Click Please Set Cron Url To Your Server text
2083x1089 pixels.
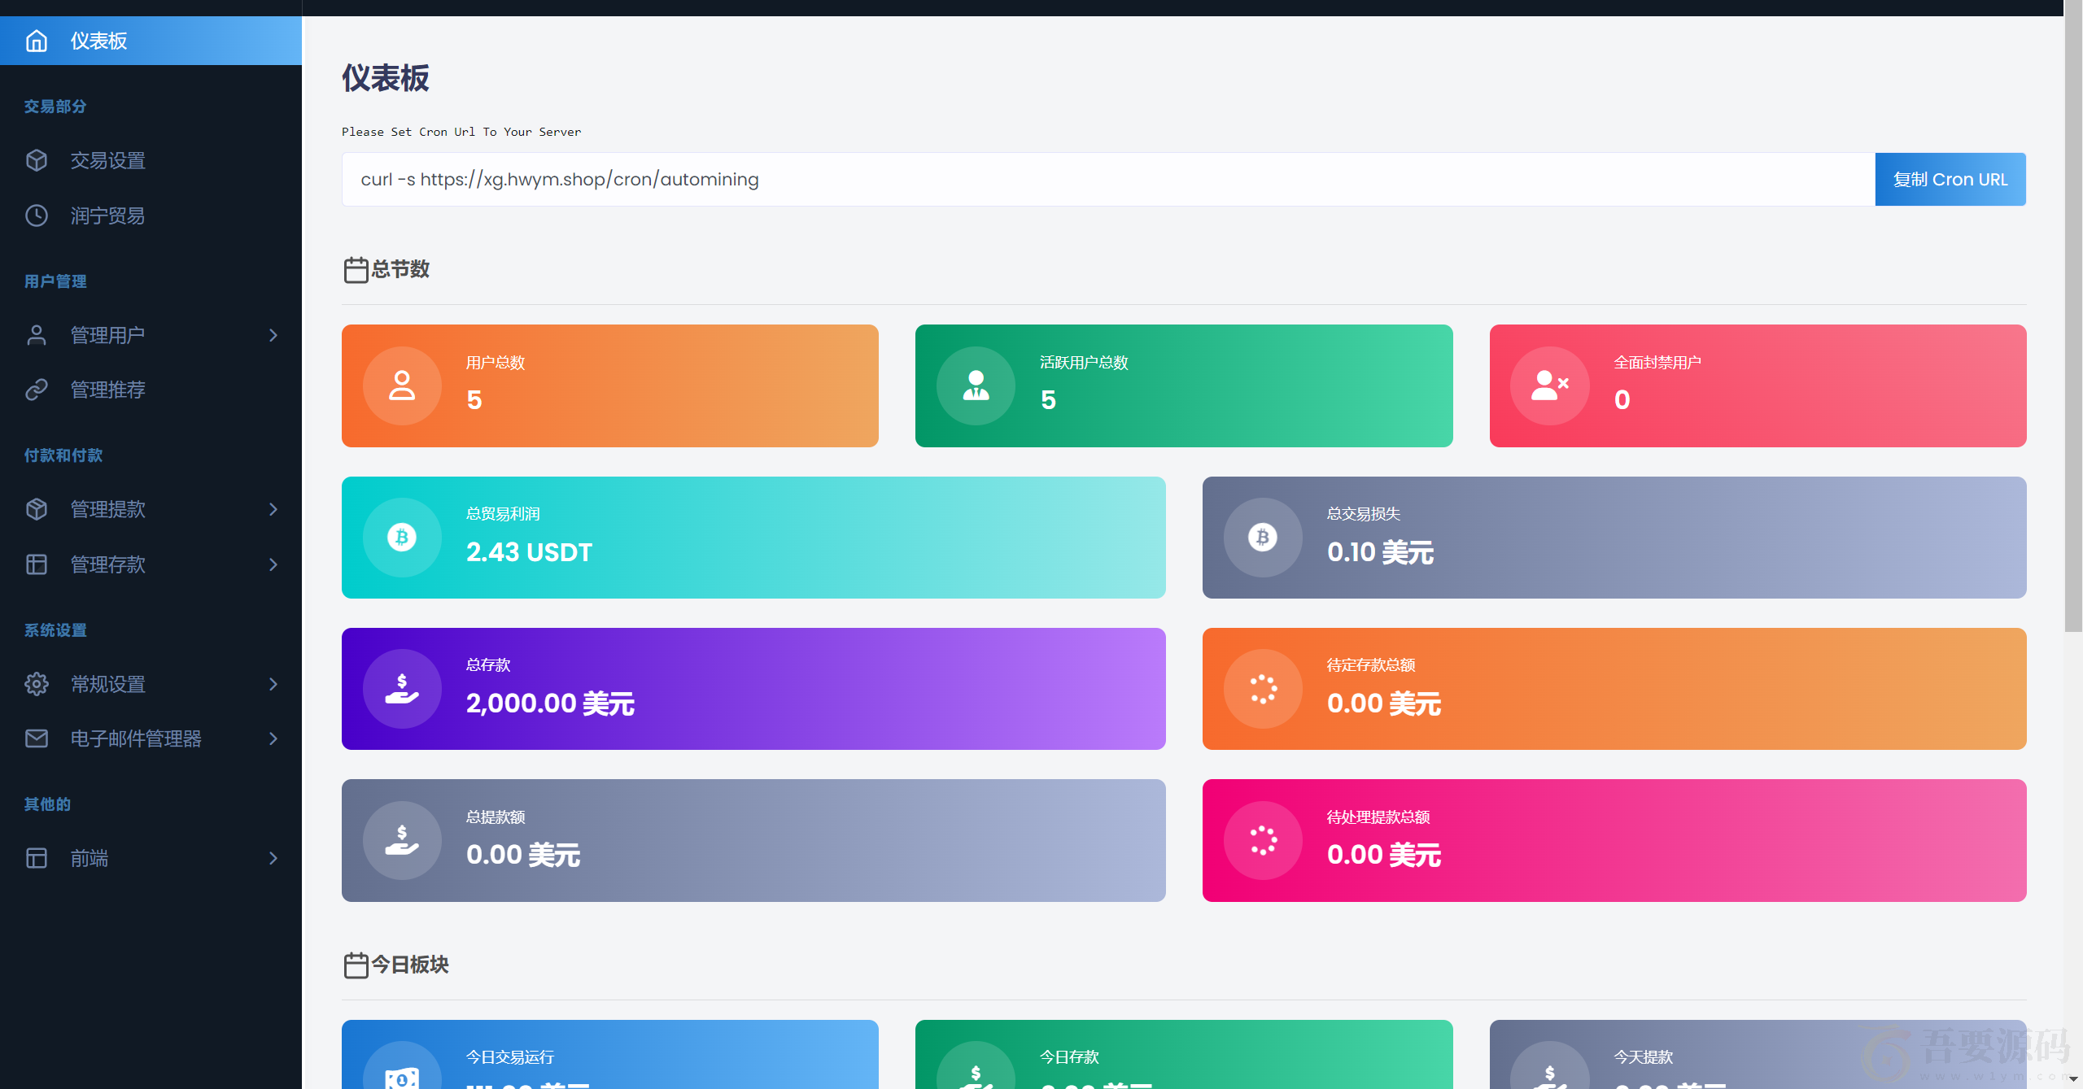461,132
